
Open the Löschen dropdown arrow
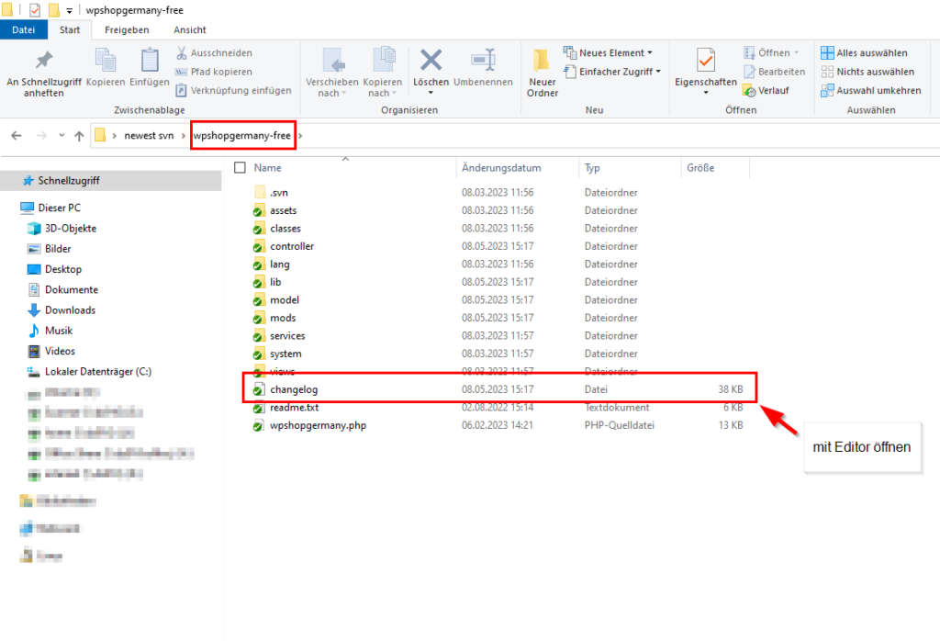431,93
